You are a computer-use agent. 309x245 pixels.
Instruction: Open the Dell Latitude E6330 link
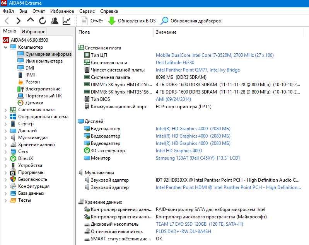pyautogui.click(x=175, y=63)
